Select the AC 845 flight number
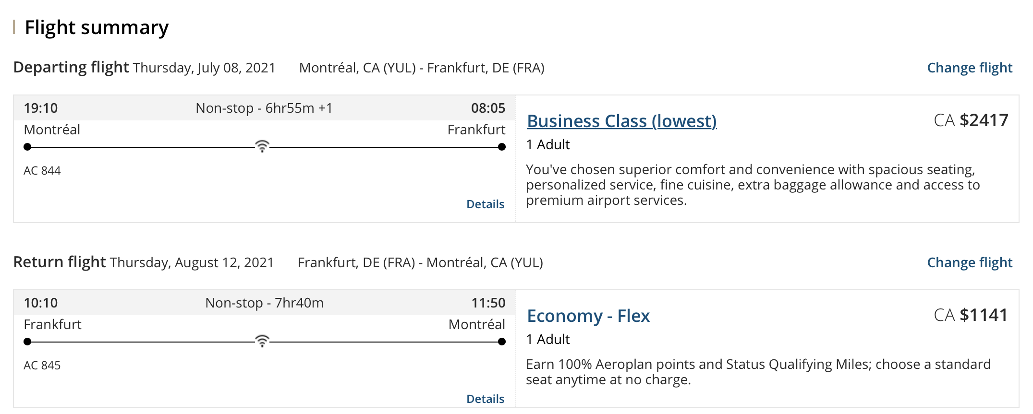 pyautogui.click(x=42, y=366)
